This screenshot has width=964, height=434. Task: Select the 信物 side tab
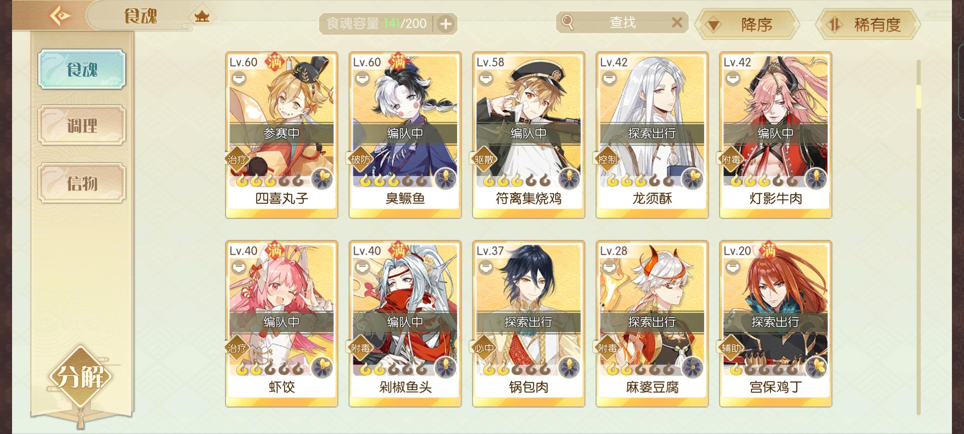click(x=82, y=183)
